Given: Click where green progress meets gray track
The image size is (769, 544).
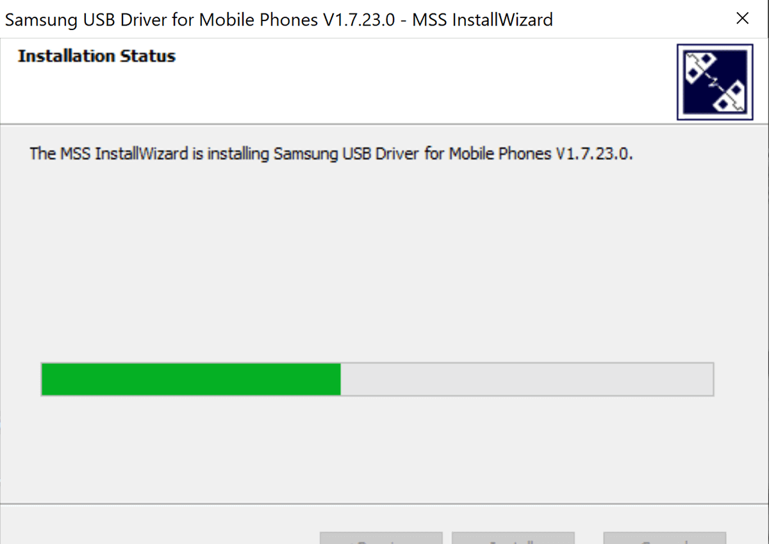Looking at the screenshot, I should 340,379.
